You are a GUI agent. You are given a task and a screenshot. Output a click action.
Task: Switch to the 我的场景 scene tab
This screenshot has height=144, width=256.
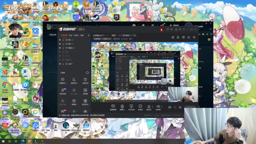64,35
